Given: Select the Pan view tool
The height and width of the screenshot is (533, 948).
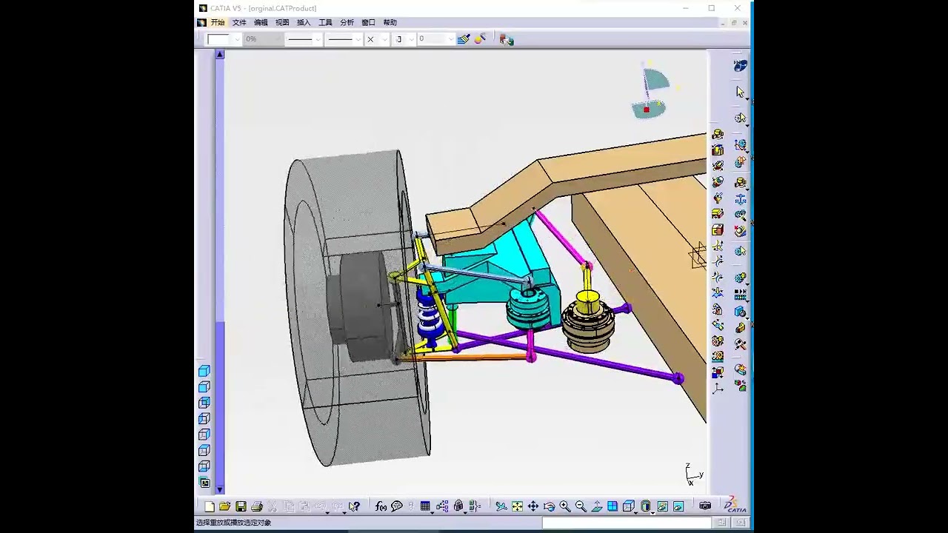Looking at the screenshot, I should click(533, 506).
